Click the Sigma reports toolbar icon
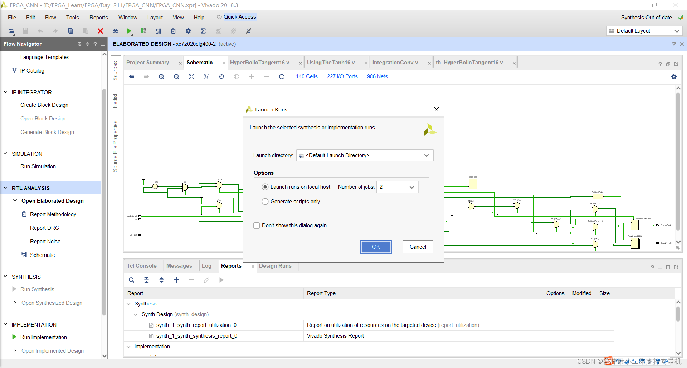Viewport: 687px width, 368px height. 203,31
